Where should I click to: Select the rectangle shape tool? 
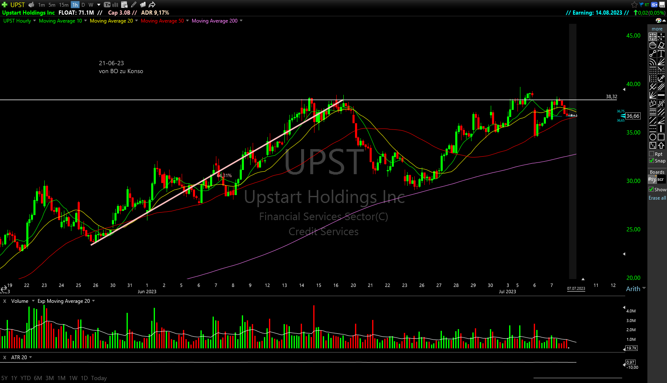tap(661, 137)
